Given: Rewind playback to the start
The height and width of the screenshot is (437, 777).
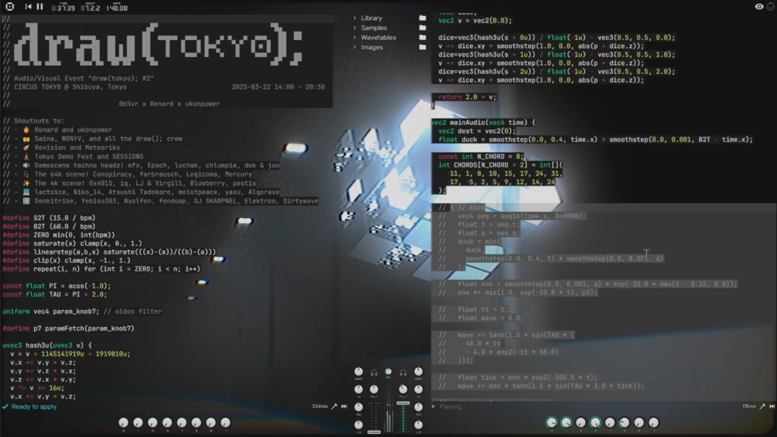Looking at the screenshot, I should (28, 6).
